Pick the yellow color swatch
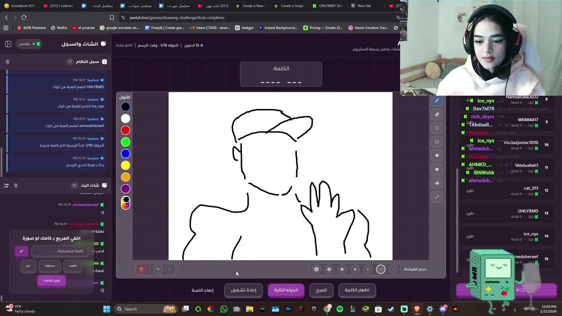 point(126,165)
